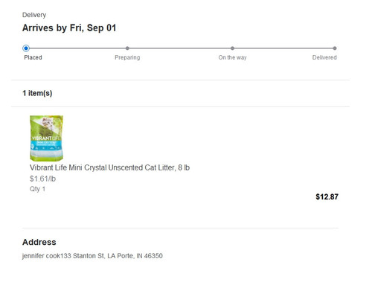372x291 pixels.
Task: Click the Delivered progress dot
Action: click(x=335, y=48)
